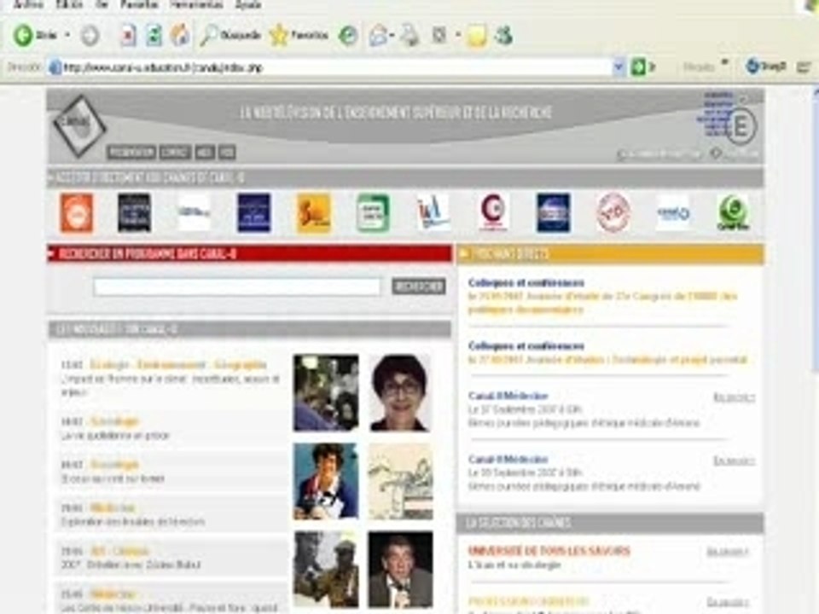The height and width of the screenshot is (614, 819).
Task: Open the Favoritos star toolbar button
Action: tap(299, 36)
